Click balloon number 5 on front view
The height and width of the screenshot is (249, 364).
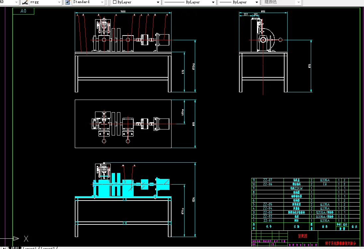[x=134, y=15]
